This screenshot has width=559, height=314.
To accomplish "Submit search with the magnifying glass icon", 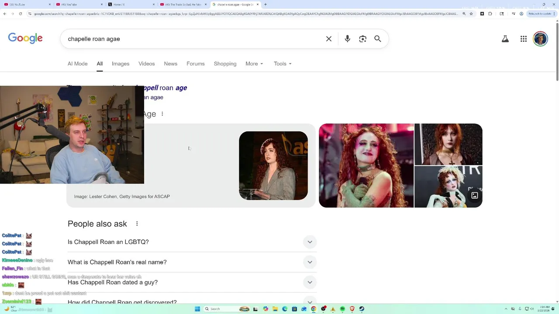I will click(x=378, y=39).
